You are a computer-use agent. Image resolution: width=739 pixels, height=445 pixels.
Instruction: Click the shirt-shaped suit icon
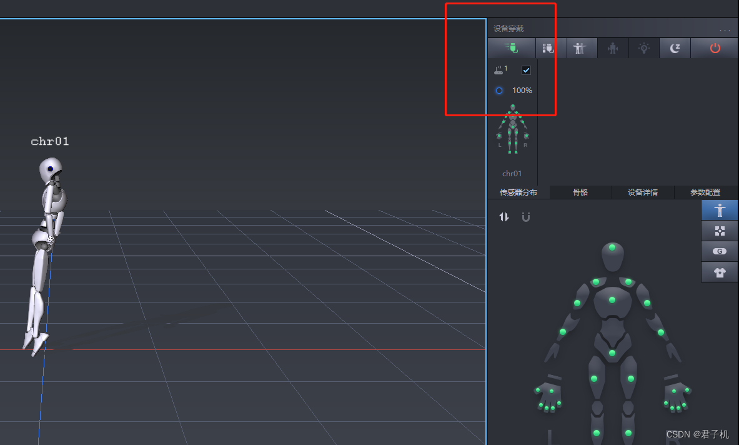click(x=719, y=272)
